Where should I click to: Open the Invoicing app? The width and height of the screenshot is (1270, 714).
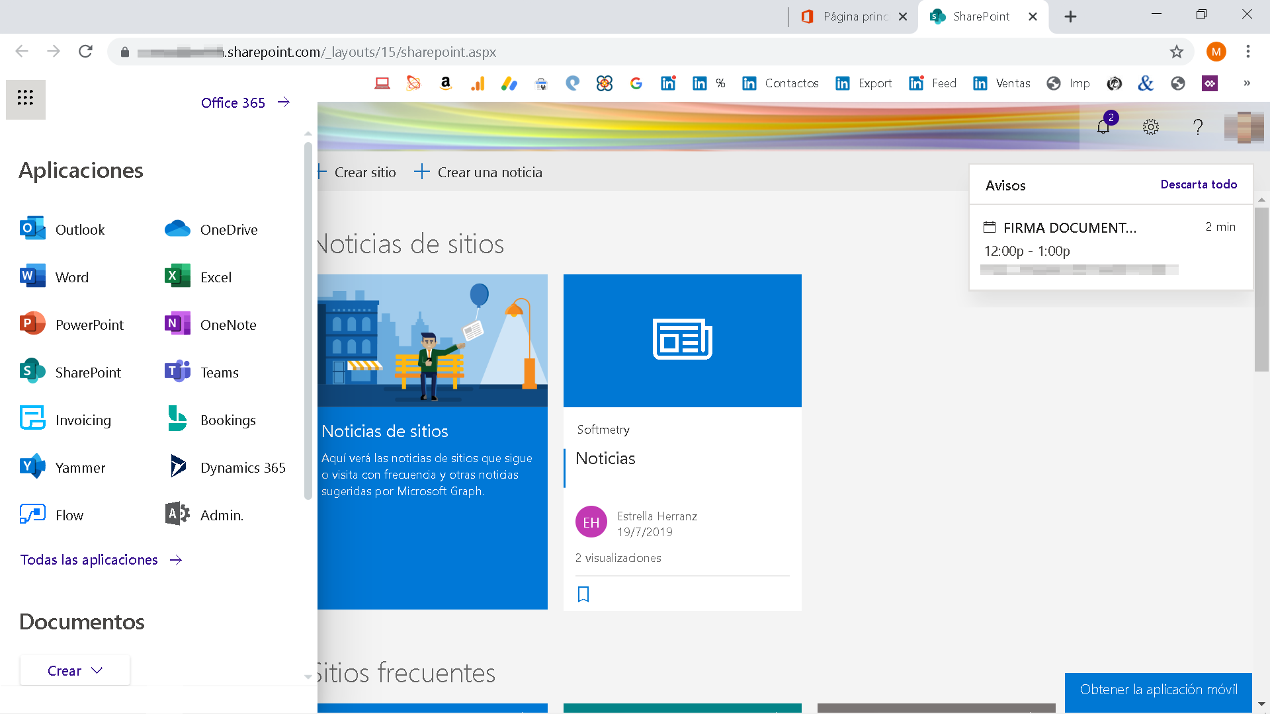(x=65, y=420)
